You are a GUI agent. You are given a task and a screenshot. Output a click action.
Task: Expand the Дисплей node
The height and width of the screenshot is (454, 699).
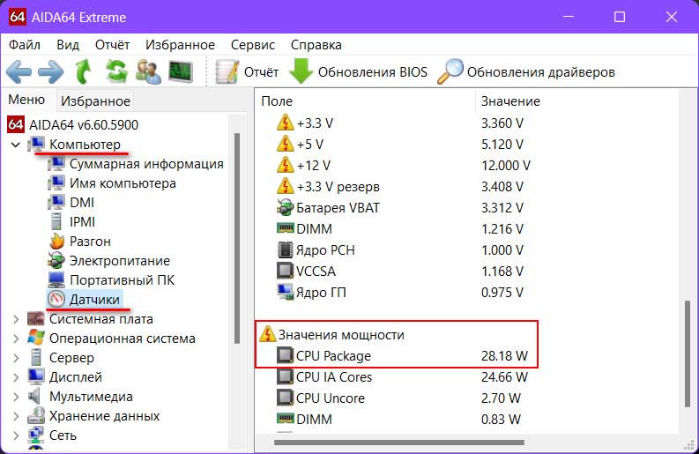16,377
